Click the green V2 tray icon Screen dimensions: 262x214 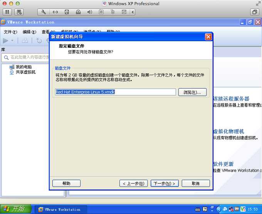click(x=243, y=209)
